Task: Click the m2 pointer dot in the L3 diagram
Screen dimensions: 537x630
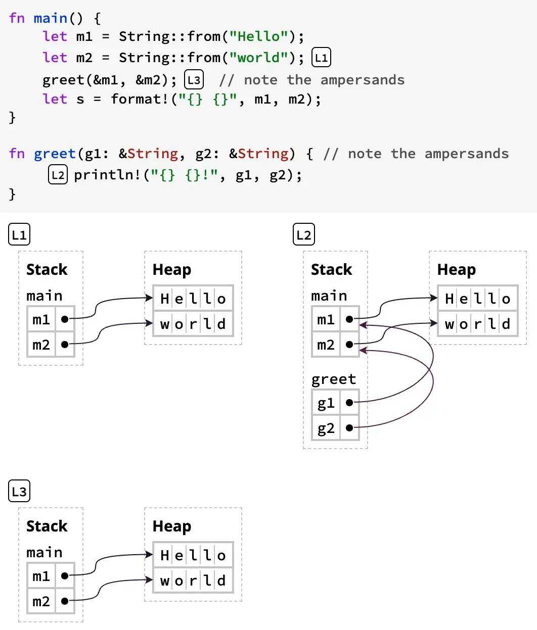Action: 65,601
